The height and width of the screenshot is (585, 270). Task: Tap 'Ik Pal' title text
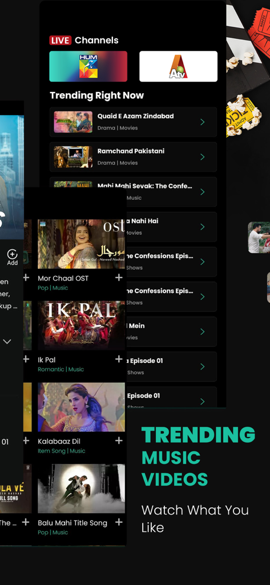[x=47, y=360]
